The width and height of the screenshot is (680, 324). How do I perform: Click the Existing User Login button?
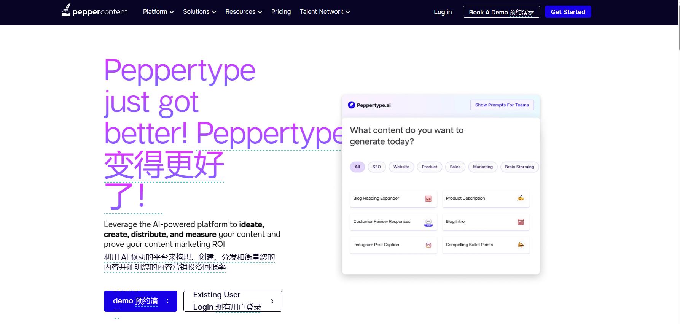click(233, 301)
